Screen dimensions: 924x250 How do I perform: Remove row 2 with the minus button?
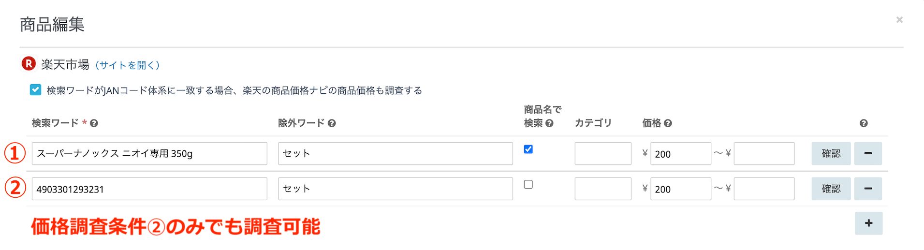click(868, 189)
